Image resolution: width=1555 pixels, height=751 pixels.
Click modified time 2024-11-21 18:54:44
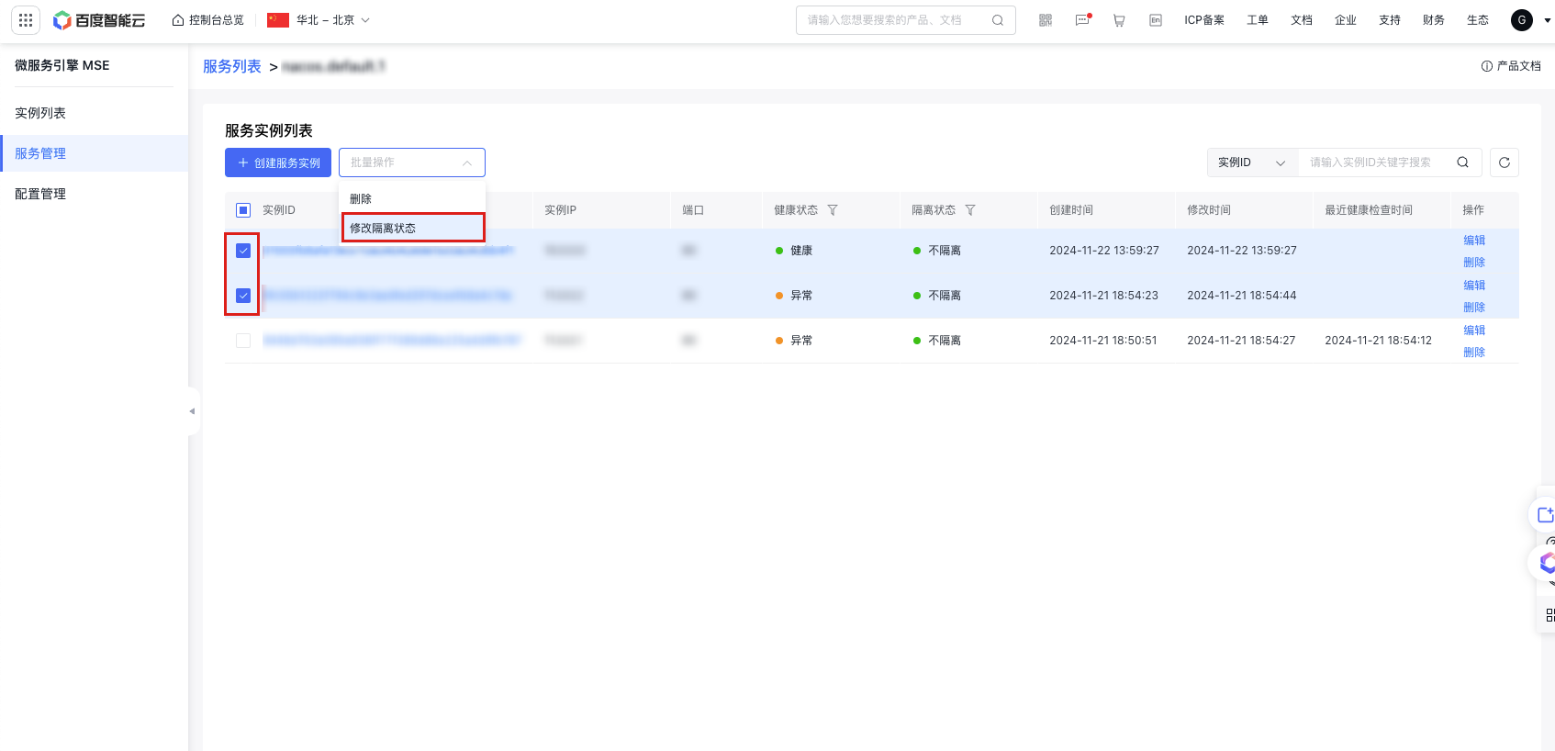[x=1242, y=296]
